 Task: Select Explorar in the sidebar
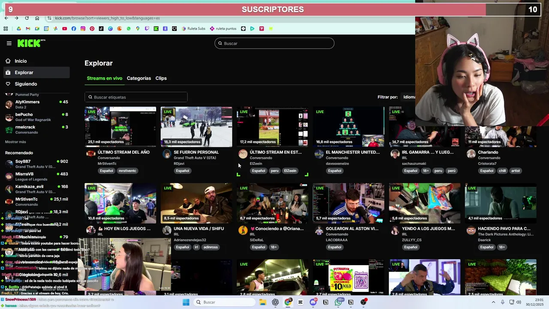(x=36, y=73)
